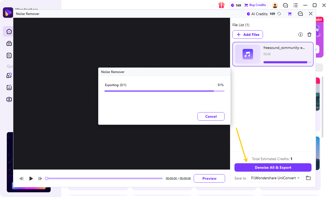Click the Wondershare UniConvert logo

(8, 13)
